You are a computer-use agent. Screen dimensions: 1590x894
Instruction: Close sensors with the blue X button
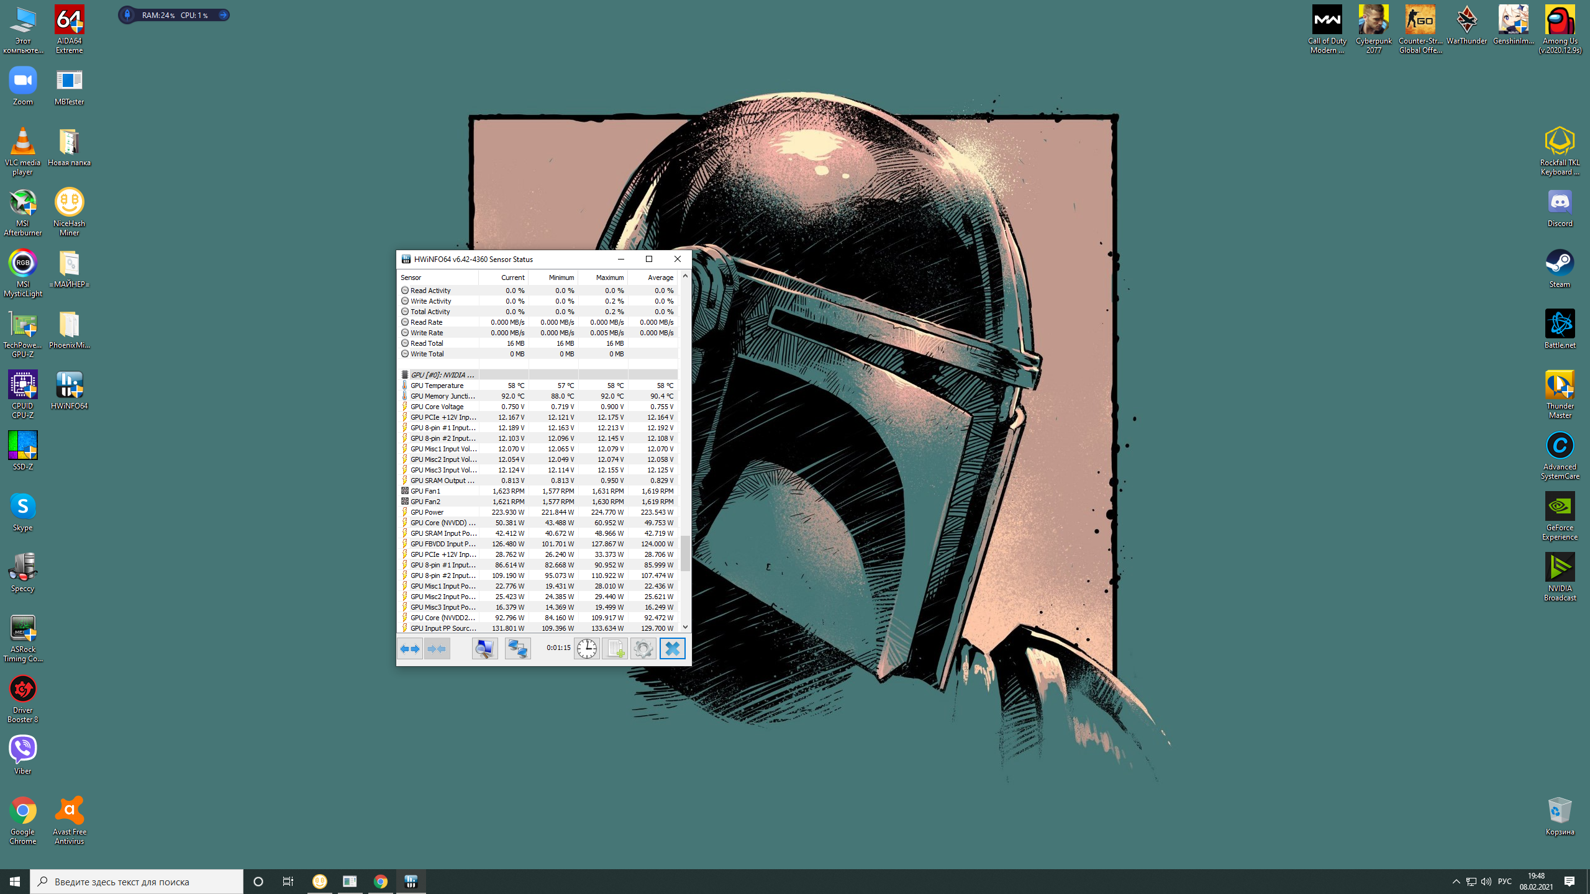(x=672, y=649)
